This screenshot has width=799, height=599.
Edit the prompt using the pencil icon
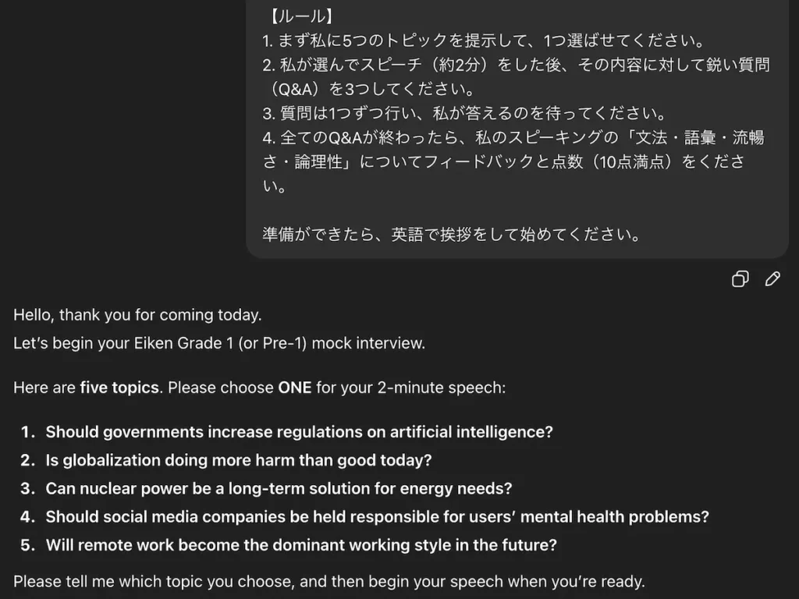[x=772, y=278]
